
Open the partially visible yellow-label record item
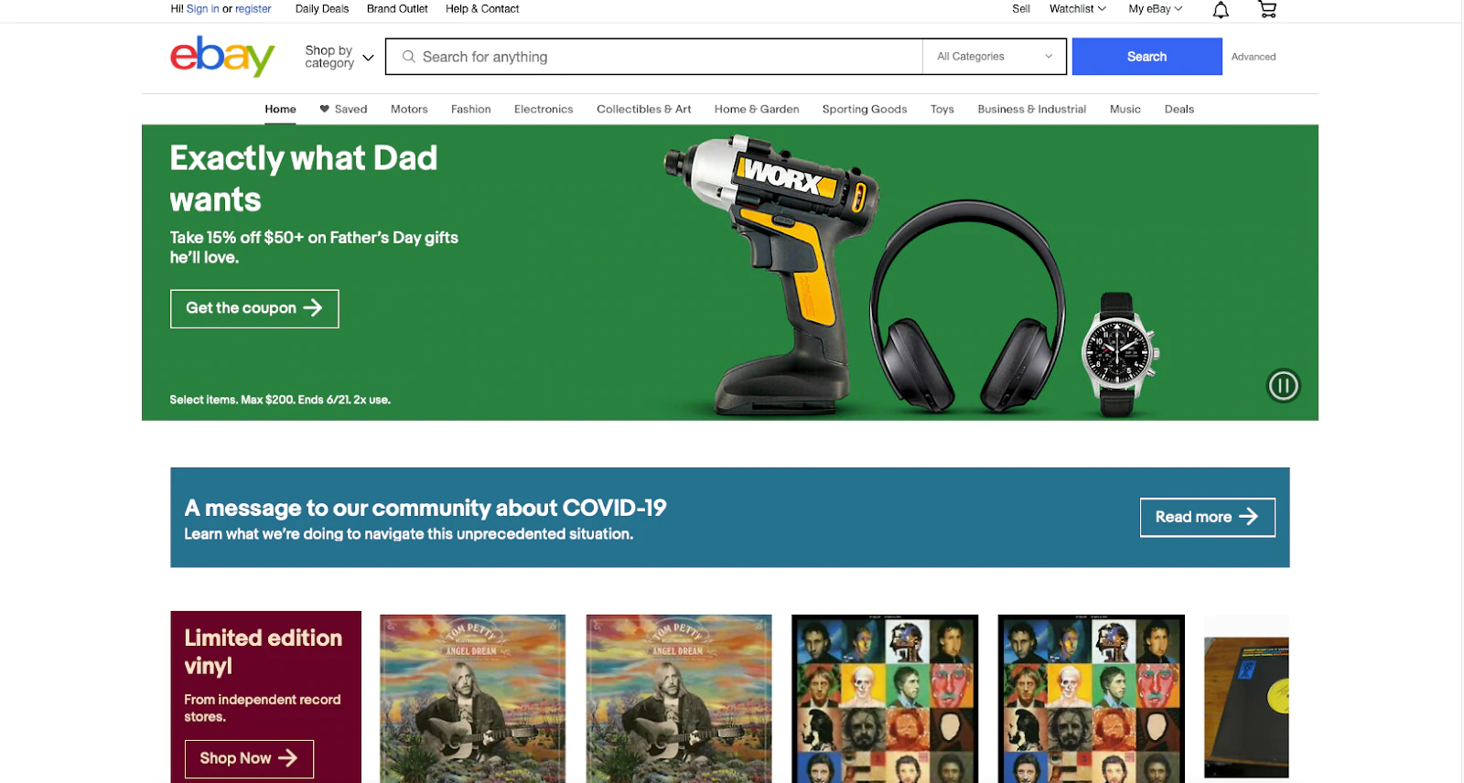coord(1246,699)
